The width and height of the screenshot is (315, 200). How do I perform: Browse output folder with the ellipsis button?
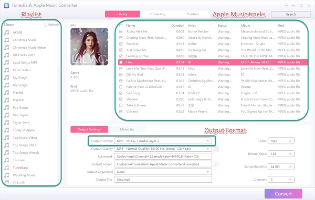(216, 164)
